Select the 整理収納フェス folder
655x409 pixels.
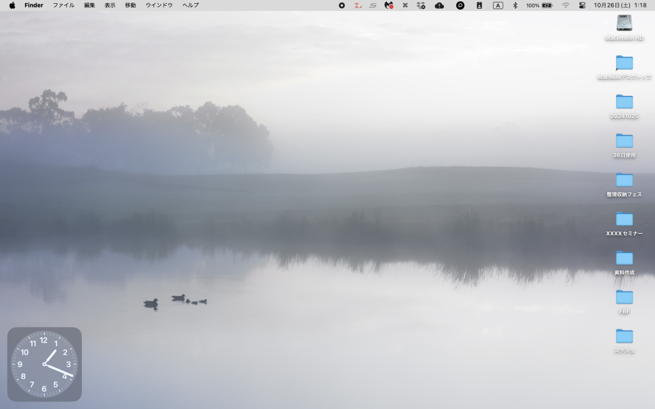624,180
